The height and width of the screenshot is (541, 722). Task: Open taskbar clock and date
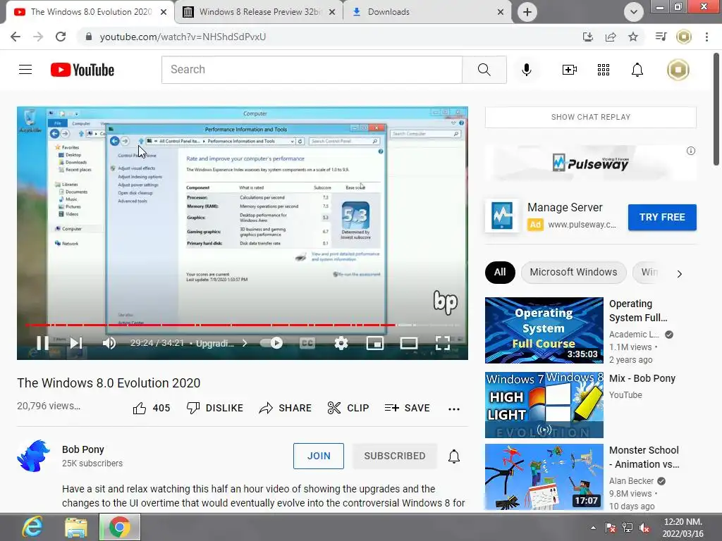click(683, 528)
